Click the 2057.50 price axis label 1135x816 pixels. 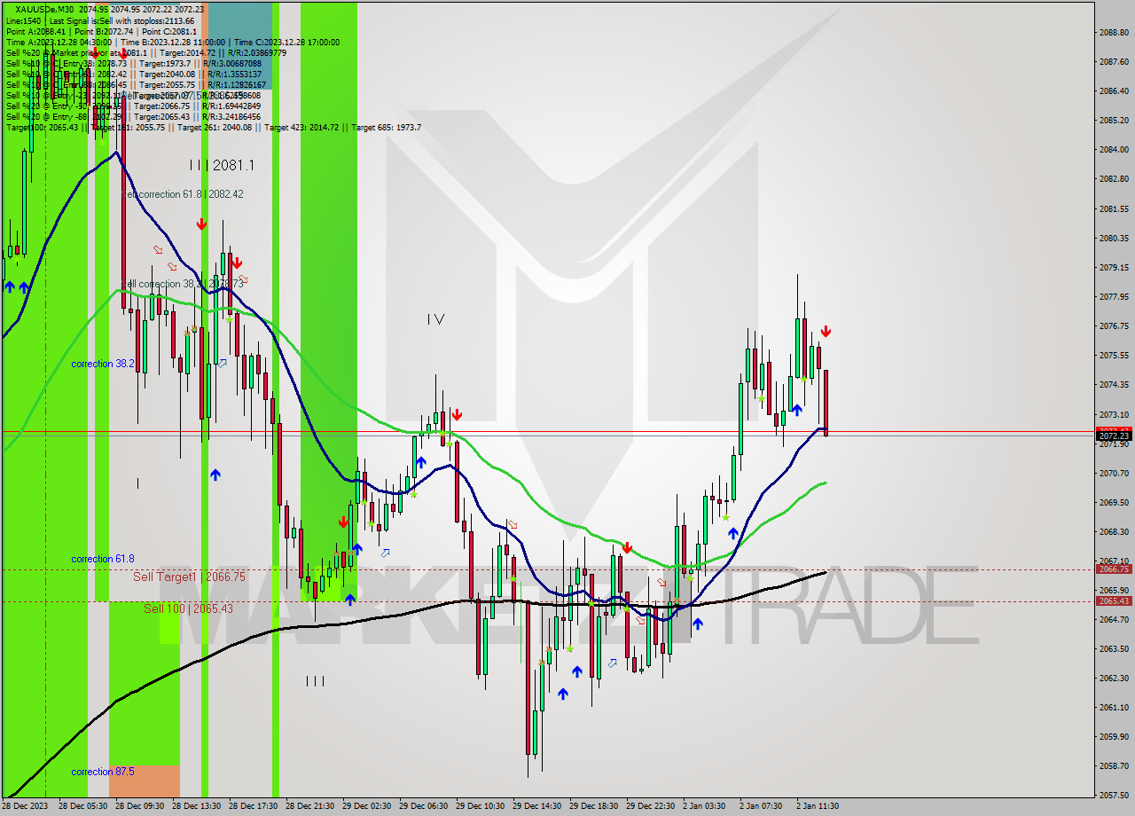pos(1114,795)
